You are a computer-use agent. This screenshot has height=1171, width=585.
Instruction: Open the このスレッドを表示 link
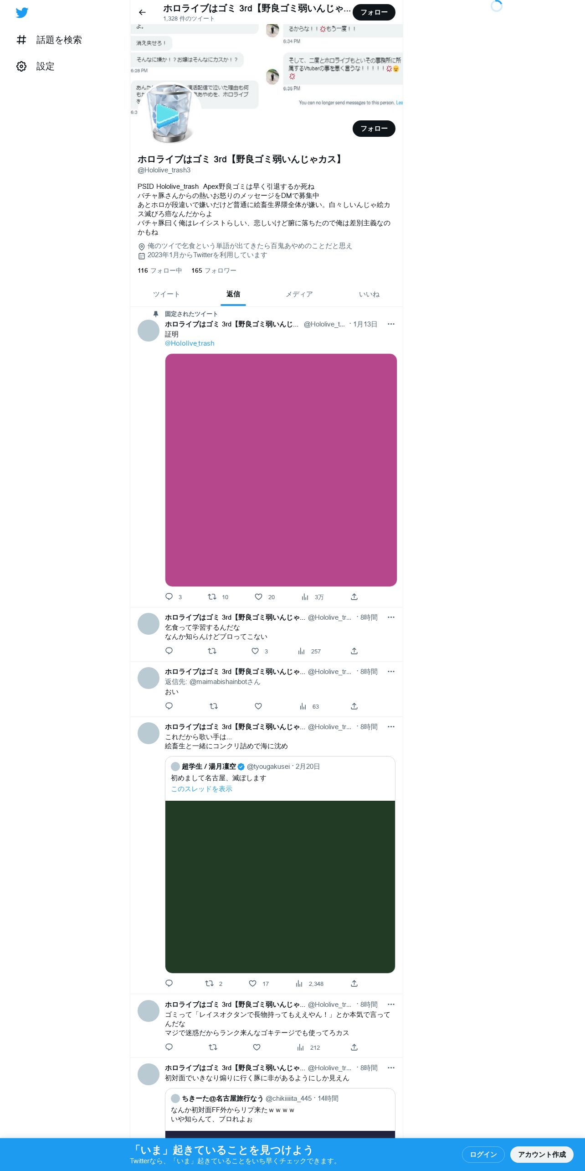tap(201, 789)
